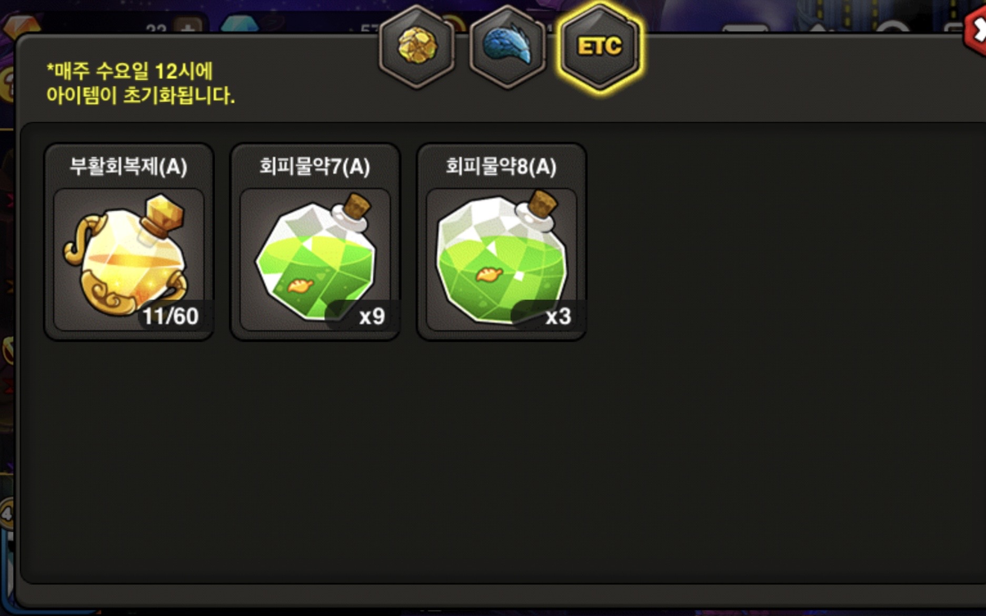Tap the x9 quantity badge

372,316
